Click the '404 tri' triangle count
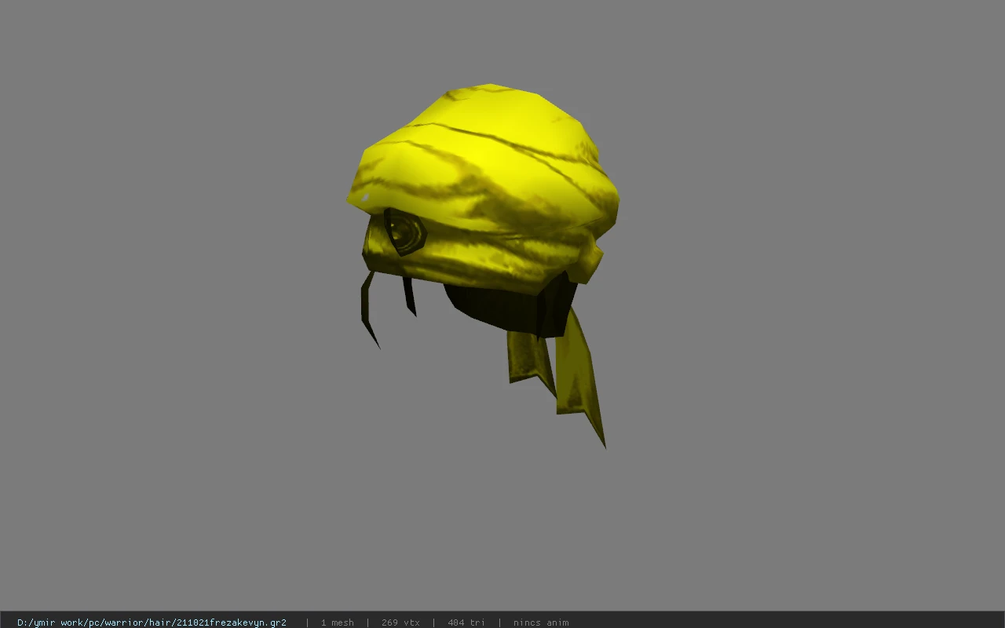 466,623
